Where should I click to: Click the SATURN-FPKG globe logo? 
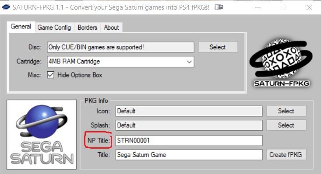click(x=281, y=63)
